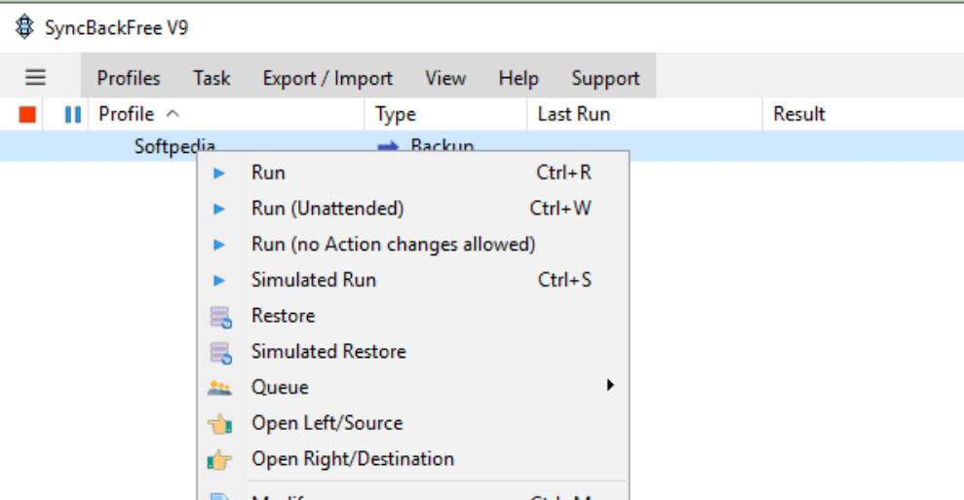This screenshot has height=500, width=964.
Task: Click the Open Left/Source hand icon
Action: [x=220, y=424]
